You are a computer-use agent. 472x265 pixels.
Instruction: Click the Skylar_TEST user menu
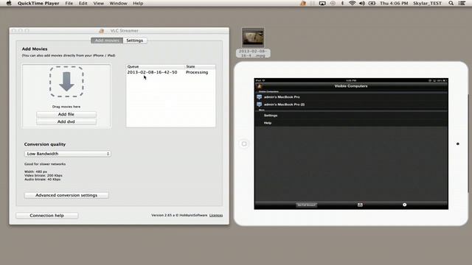[428, 3]
